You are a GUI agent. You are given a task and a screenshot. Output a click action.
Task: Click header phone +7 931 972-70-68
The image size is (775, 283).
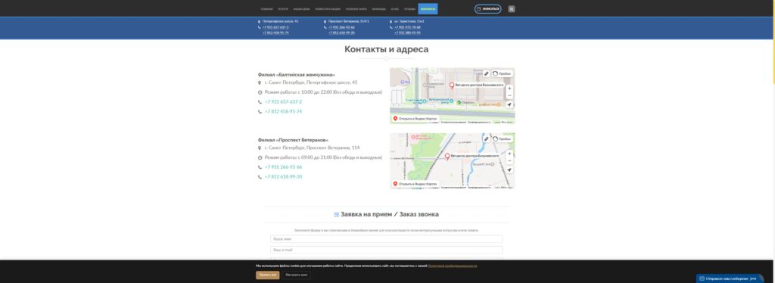[x=407, y=27]
